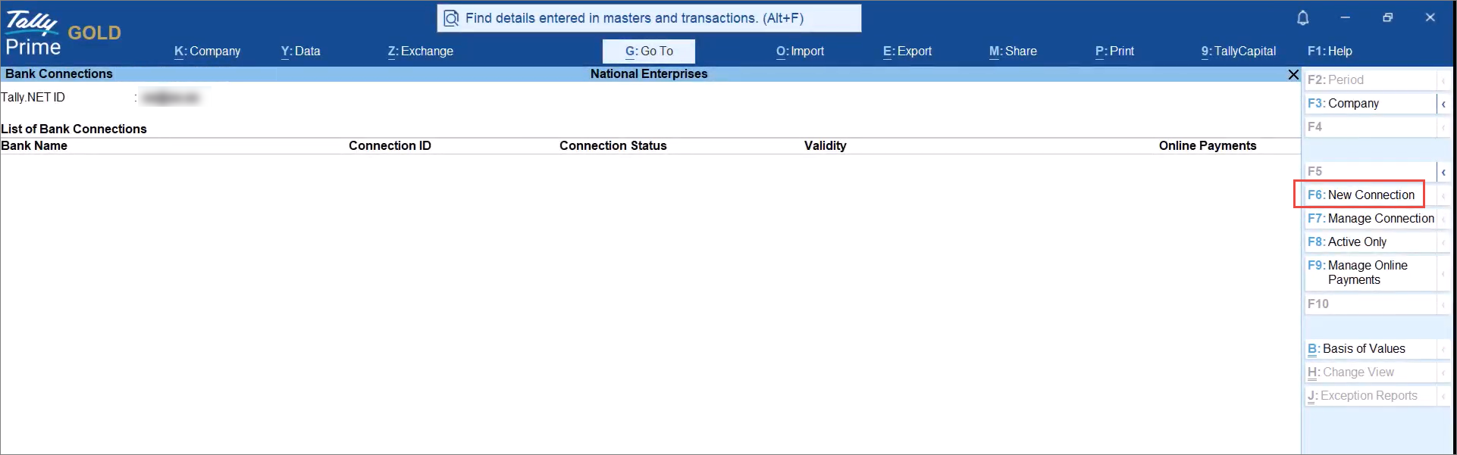The width and height of the screenshot is (1457, 455).
Task: Click F8: Active Only
Action: click(x=1371, y=242)
